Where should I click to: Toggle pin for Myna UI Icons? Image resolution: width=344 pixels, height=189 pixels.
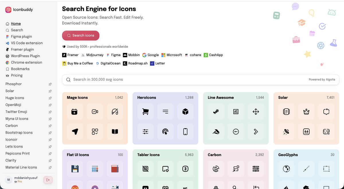[50, 119]
